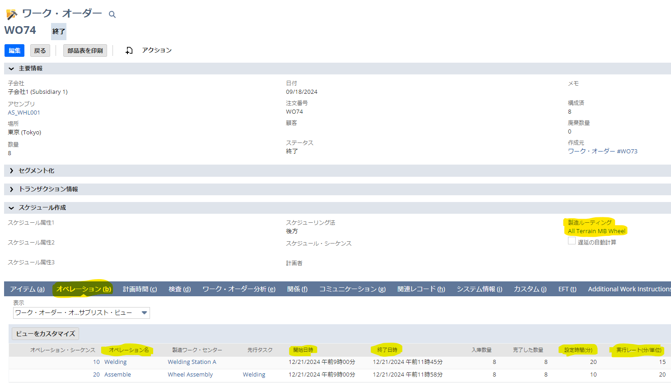The width and height of the screenshot is (671, 386).
Task: Switch to the ワーク・オーダー分析 (e) tab
Action: (239, 289)
